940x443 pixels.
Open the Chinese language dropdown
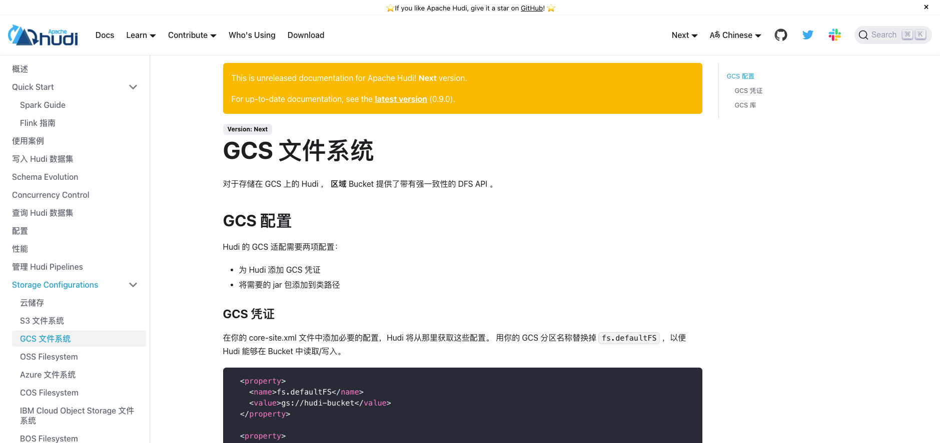[x=735, y=35]
